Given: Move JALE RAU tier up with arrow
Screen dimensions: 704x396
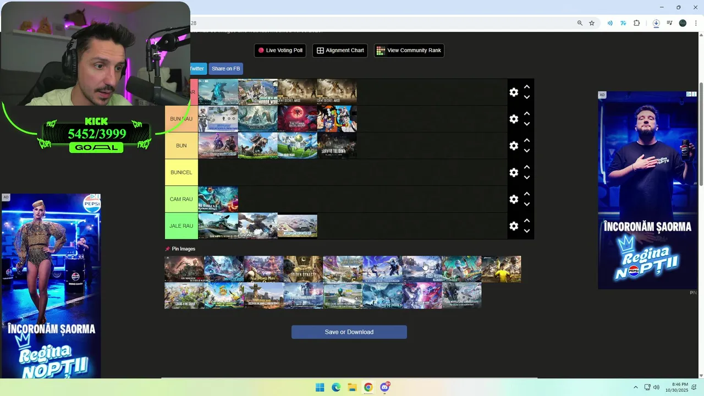Looking at the screenshot, I should (x=527, y=221).
